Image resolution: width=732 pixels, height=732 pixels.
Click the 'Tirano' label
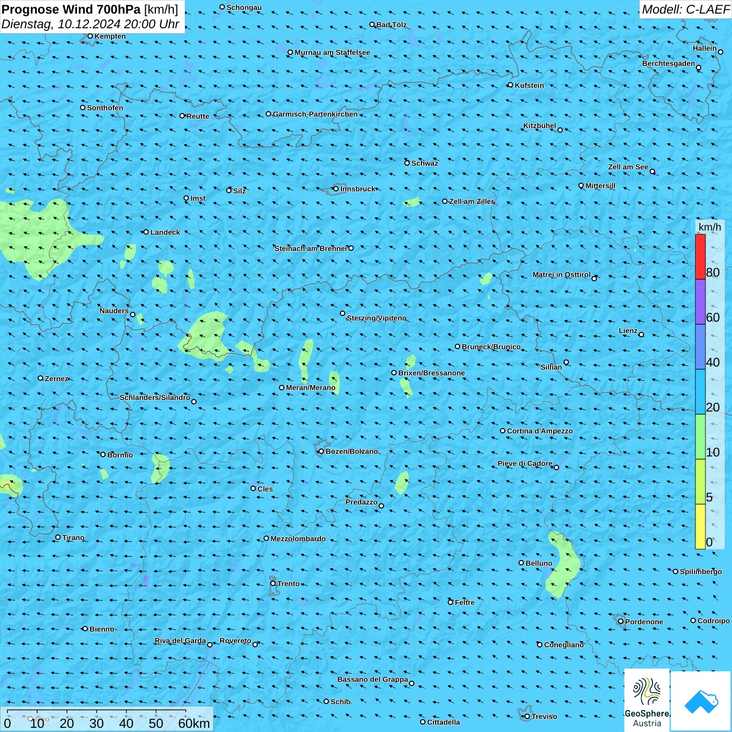pos(73,537)
